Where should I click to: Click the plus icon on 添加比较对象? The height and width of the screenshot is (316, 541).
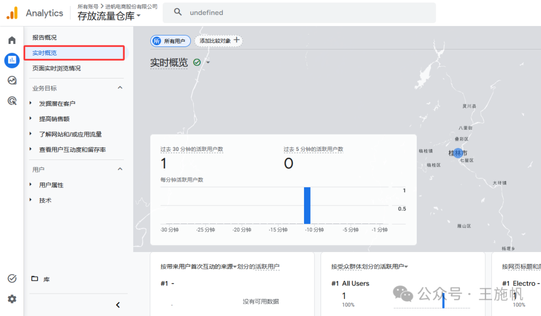click(x=236, y=40)
